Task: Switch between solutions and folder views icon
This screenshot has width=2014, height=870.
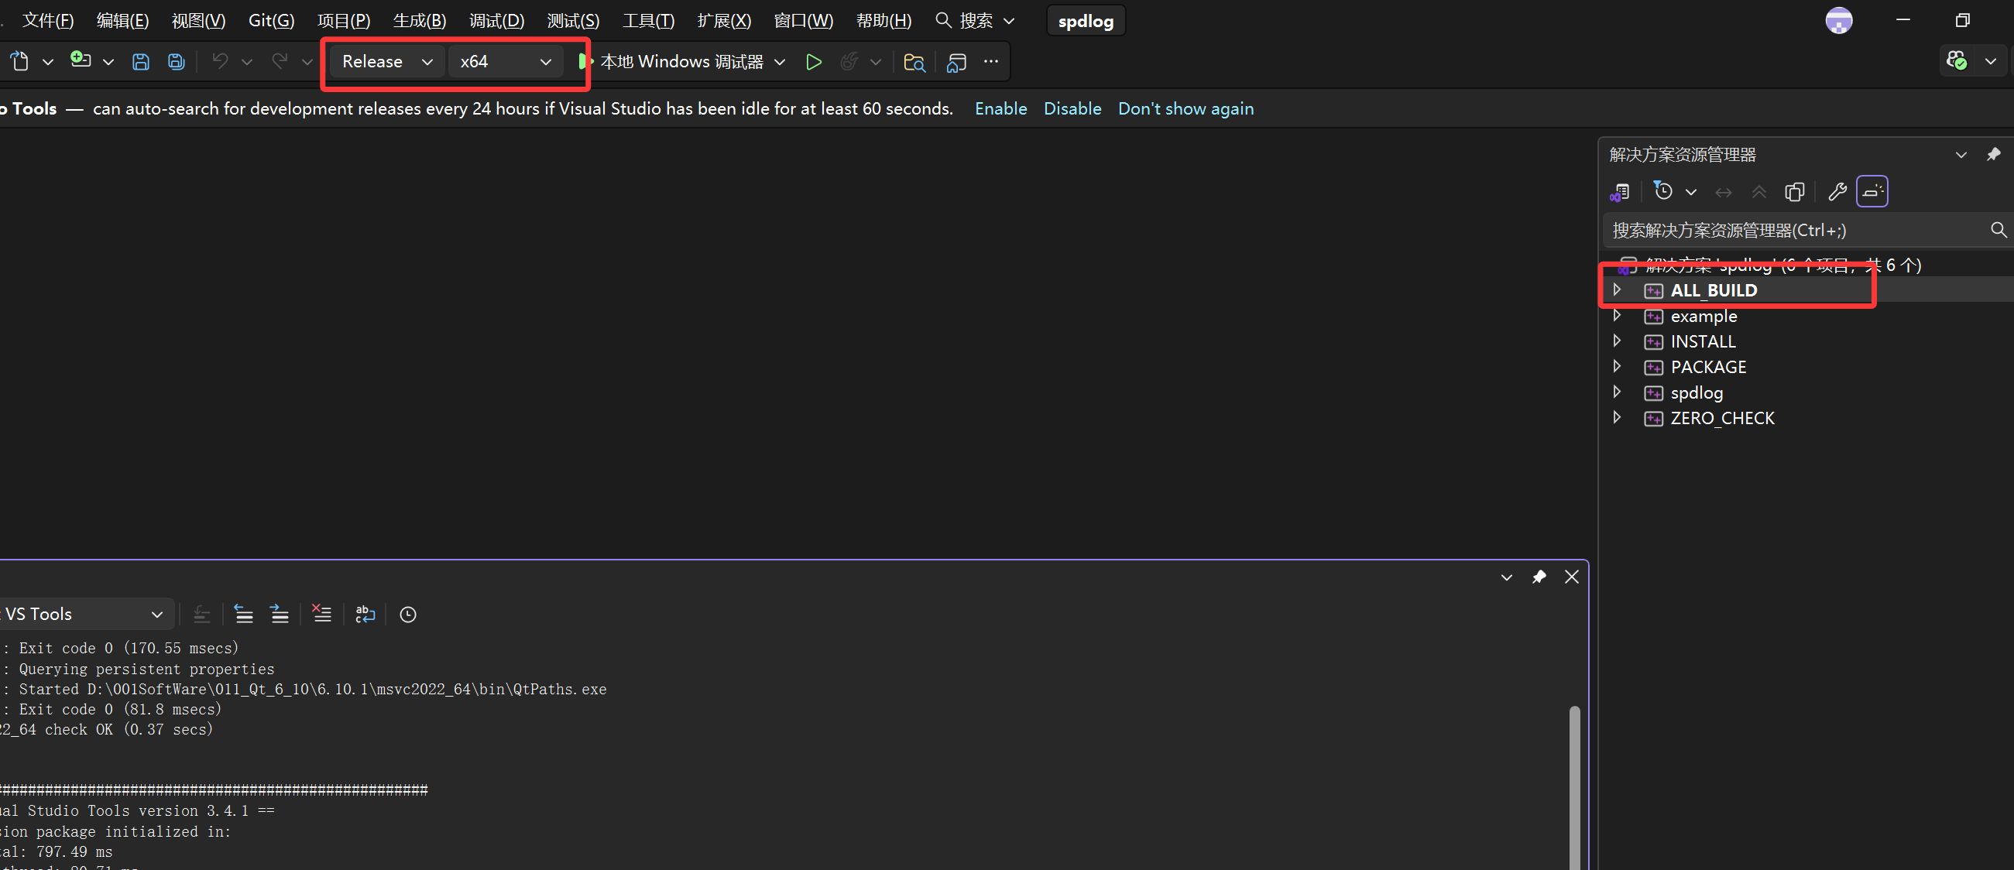Action: coord(1620,192)
